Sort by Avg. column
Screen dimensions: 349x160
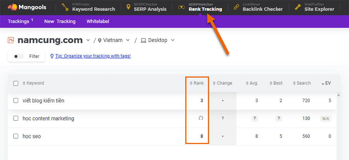(252, 83)
